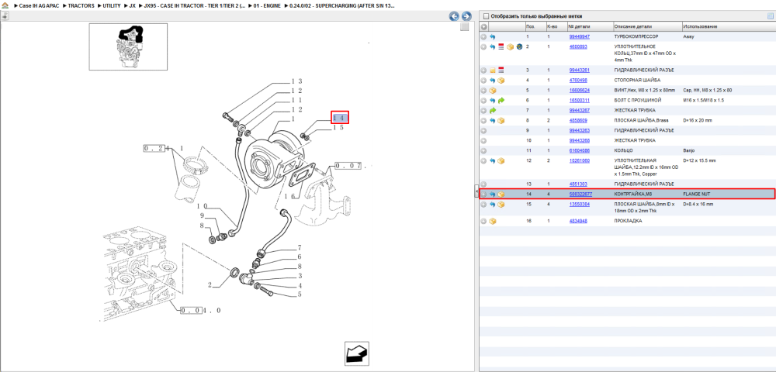776x372 pixels.
Task: Open part number 10261060 link
Action: [x=579, y=160]
